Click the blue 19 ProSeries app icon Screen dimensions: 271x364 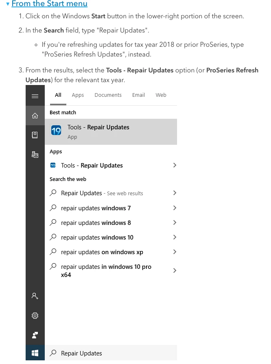pos(56,131)
